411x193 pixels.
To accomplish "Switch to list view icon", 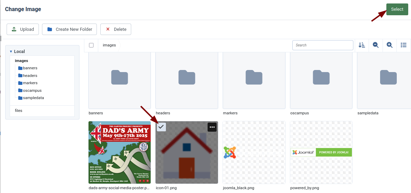I will click(403, 45).
